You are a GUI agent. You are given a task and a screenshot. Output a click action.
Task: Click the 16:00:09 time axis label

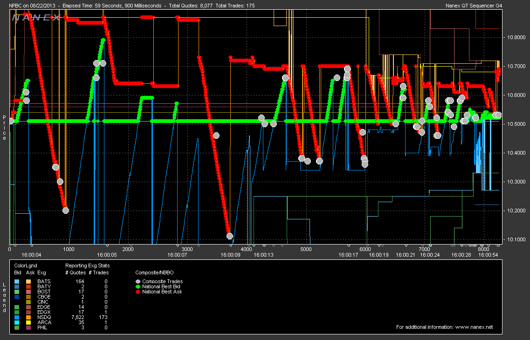230,255
